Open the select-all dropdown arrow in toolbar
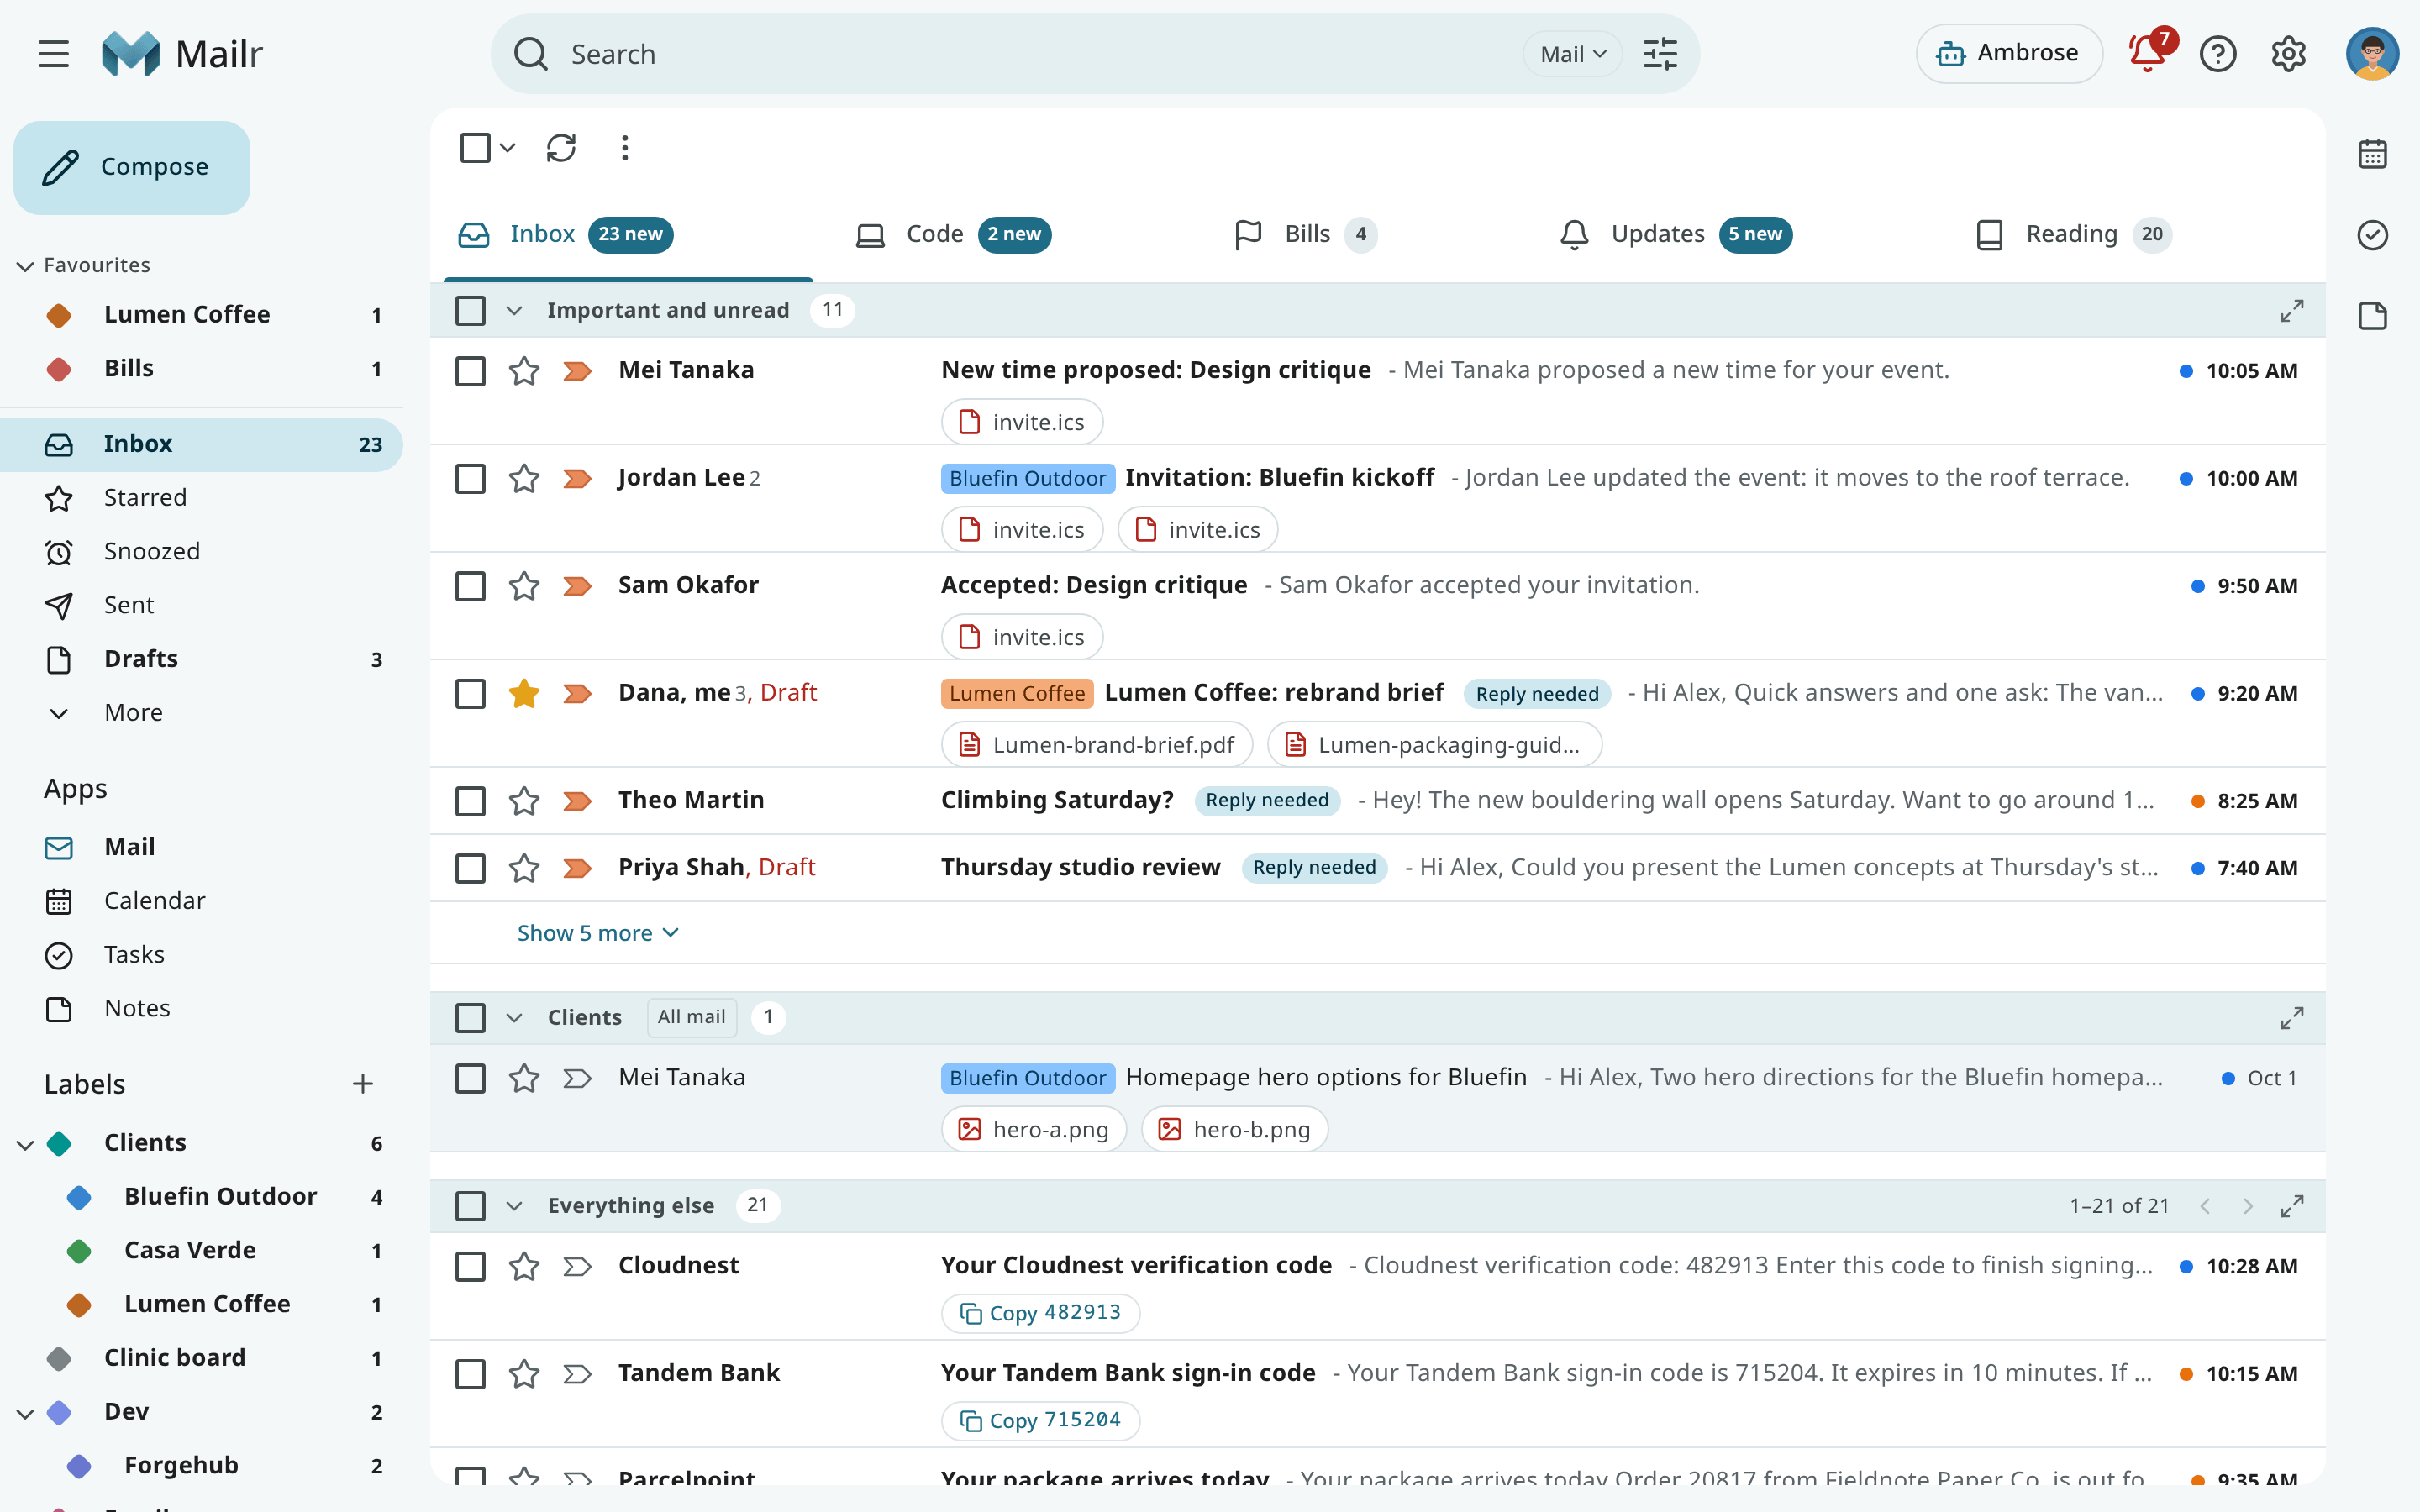Screen dimensions: 2420x1512 point(508,148)
